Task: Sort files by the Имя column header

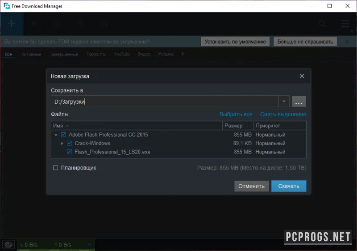Action: click(x=137, y=125)
